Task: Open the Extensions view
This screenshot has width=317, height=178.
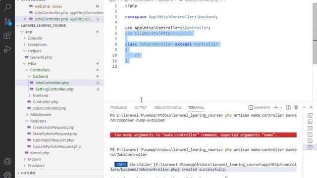Action: tap(7, 35)
